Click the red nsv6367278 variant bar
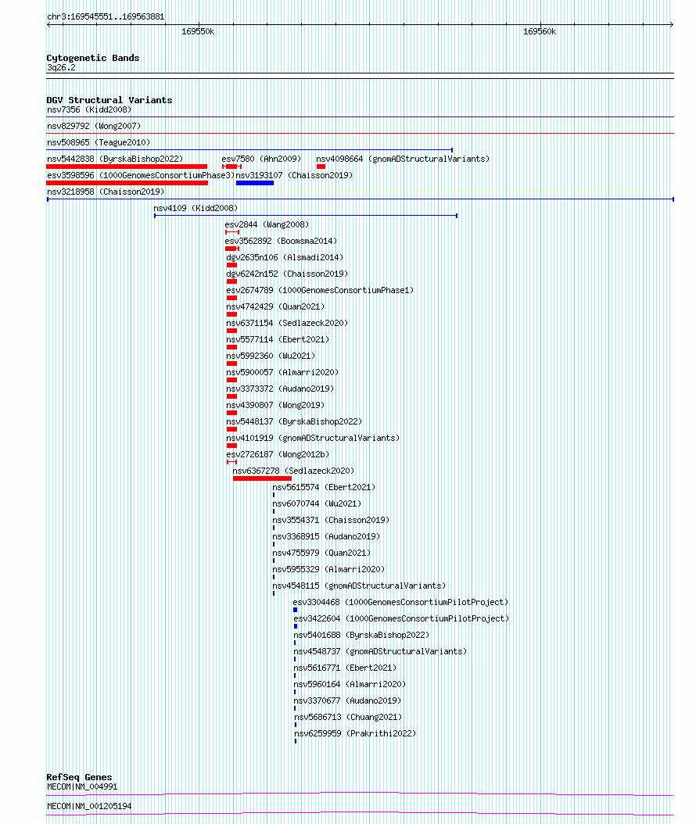The height and width of the screenshot is (824, 696). [x=262, y=478]
